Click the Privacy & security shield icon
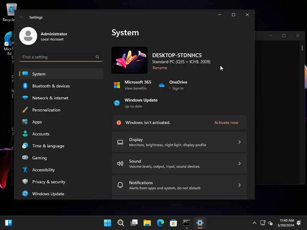Screen dimensions: 307x230 (x=25, y=181)
